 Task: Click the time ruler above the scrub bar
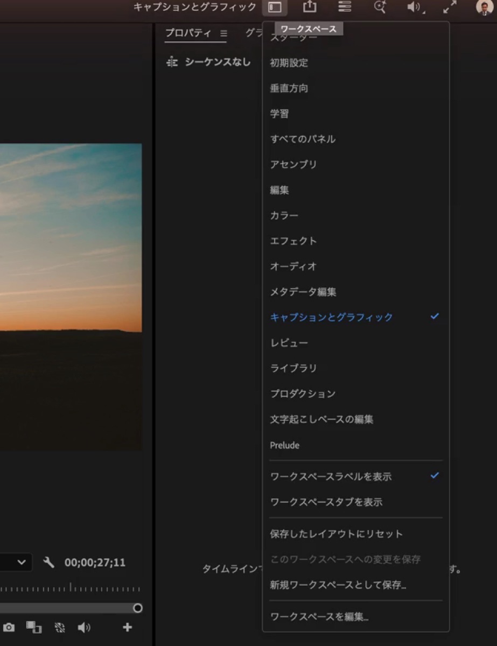pyautogui.click(x=70, y=588)
